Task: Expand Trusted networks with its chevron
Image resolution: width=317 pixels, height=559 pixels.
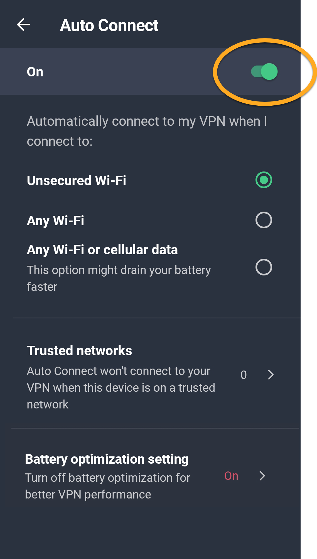Action: (271, 375)
